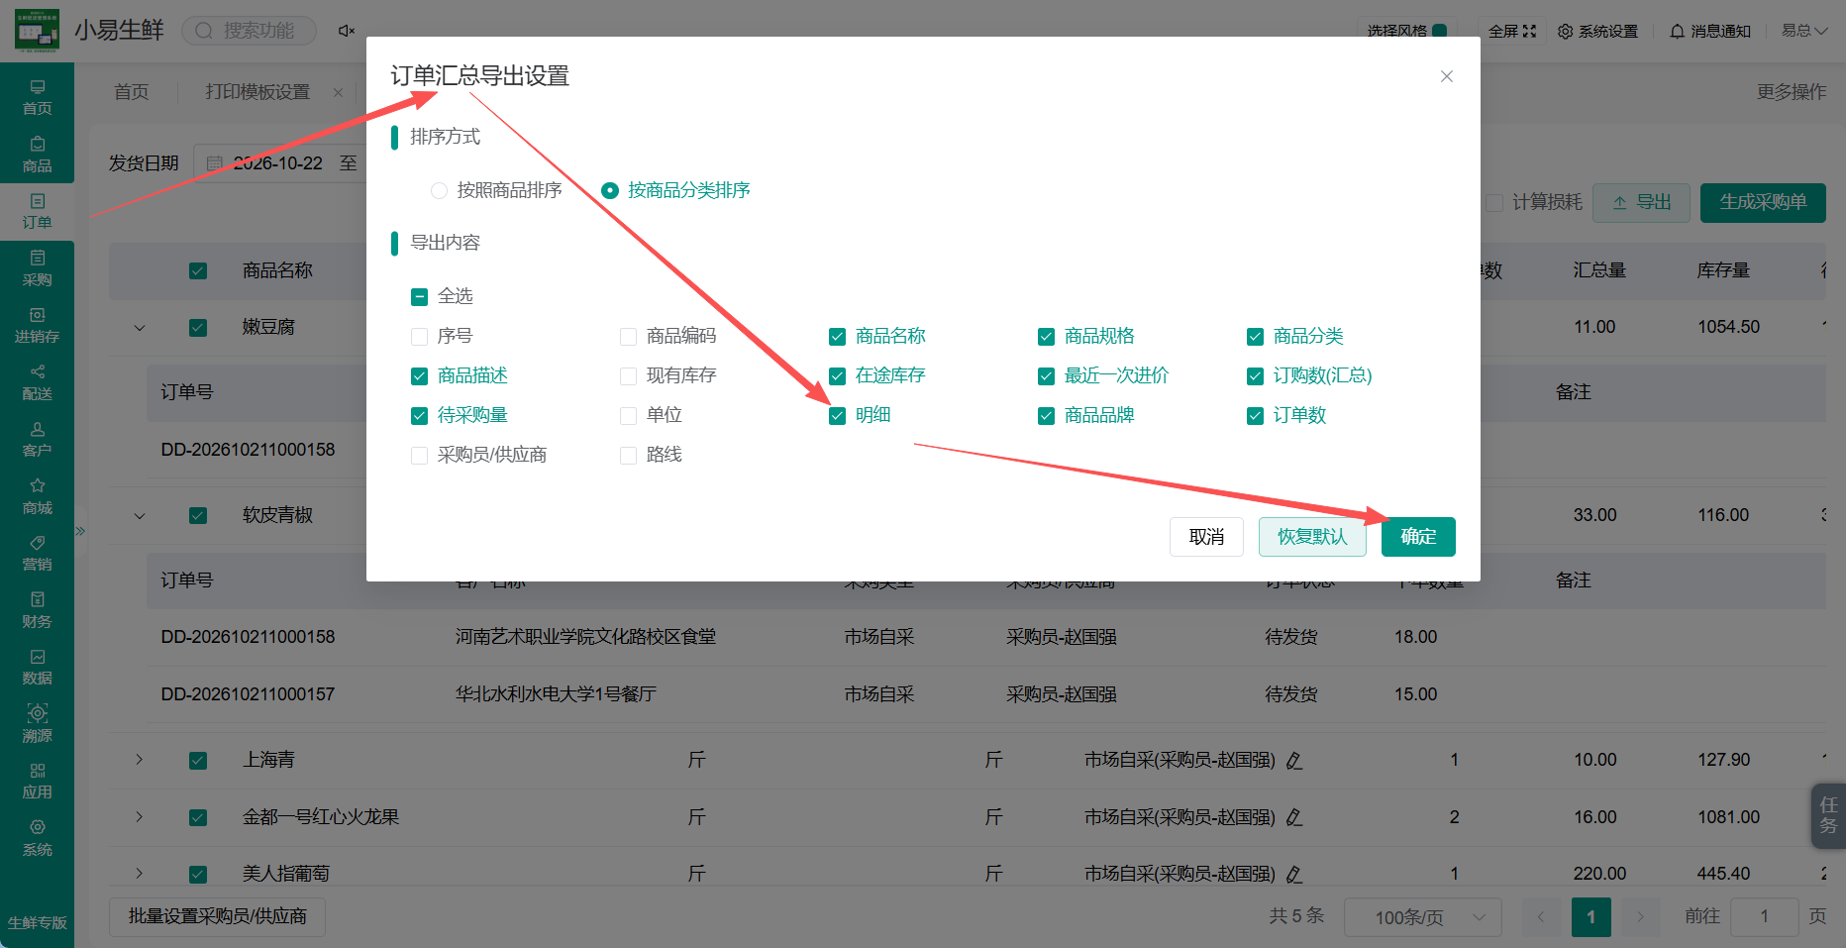The width and height of the screenshot is (1846, 948).
Task: Close the 打印模板设置 tab
Action: click(338, 93)
